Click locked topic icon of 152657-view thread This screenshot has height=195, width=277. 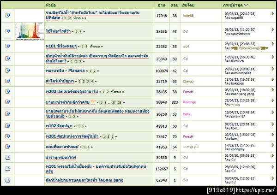coord(7,169)
